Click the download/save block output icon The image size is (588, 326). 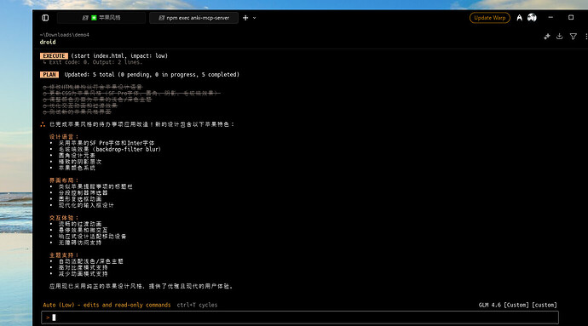[560, 37]
